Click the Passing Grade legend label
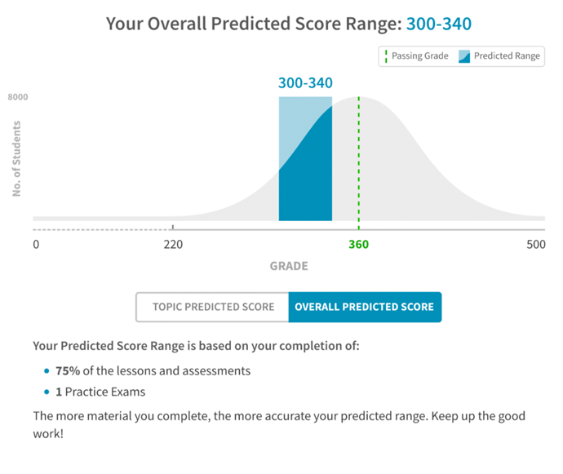This screenshot has height=474, width=563. tap(419, 56)
